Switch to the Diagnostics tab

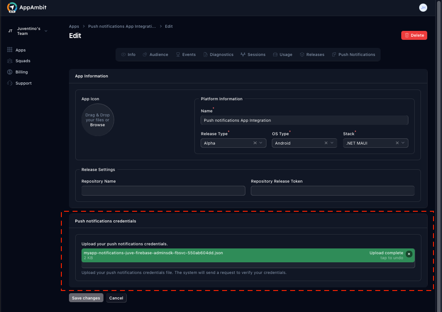(219, 54)
